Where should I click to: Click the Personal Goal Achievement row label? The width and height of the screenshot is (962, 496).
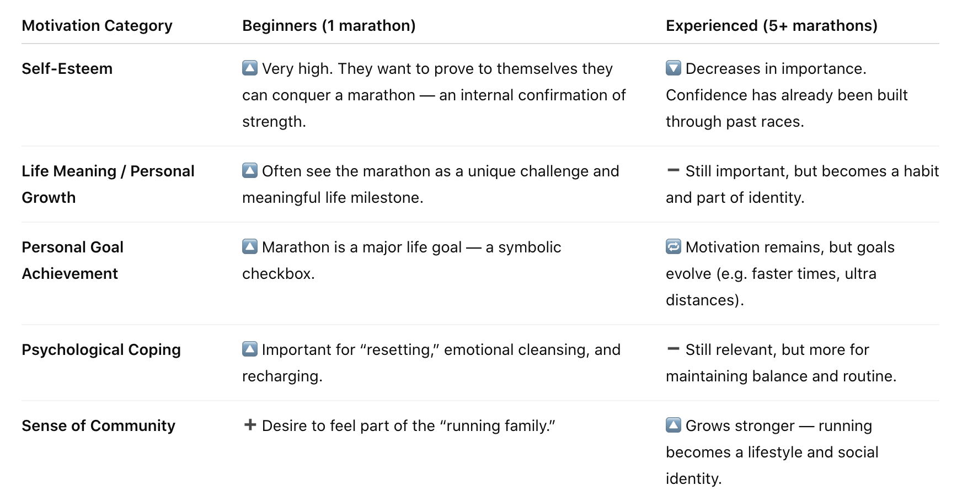(73, 261)
